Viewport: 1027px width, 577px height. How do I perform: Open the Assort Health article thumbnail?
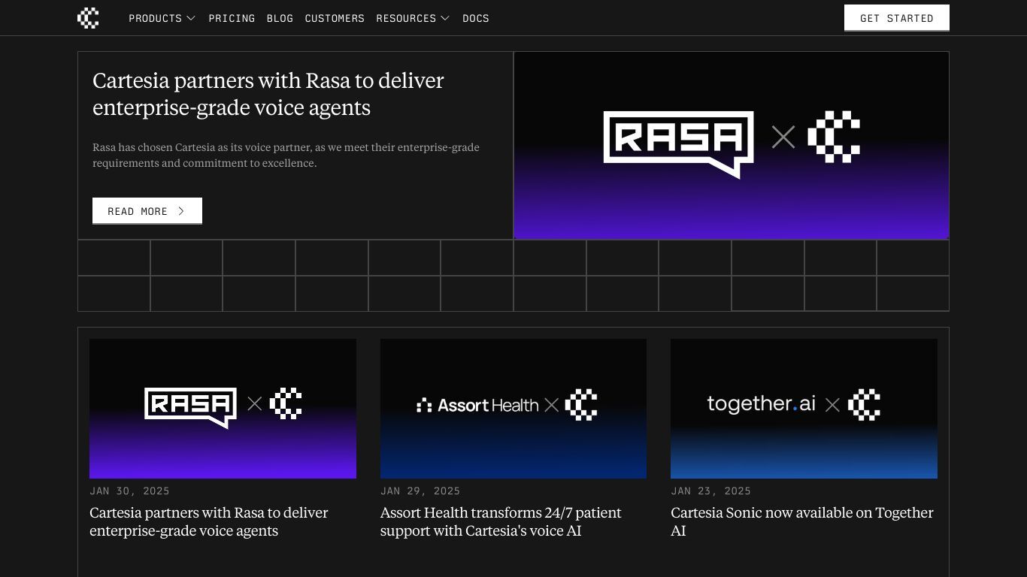point(513,409)
